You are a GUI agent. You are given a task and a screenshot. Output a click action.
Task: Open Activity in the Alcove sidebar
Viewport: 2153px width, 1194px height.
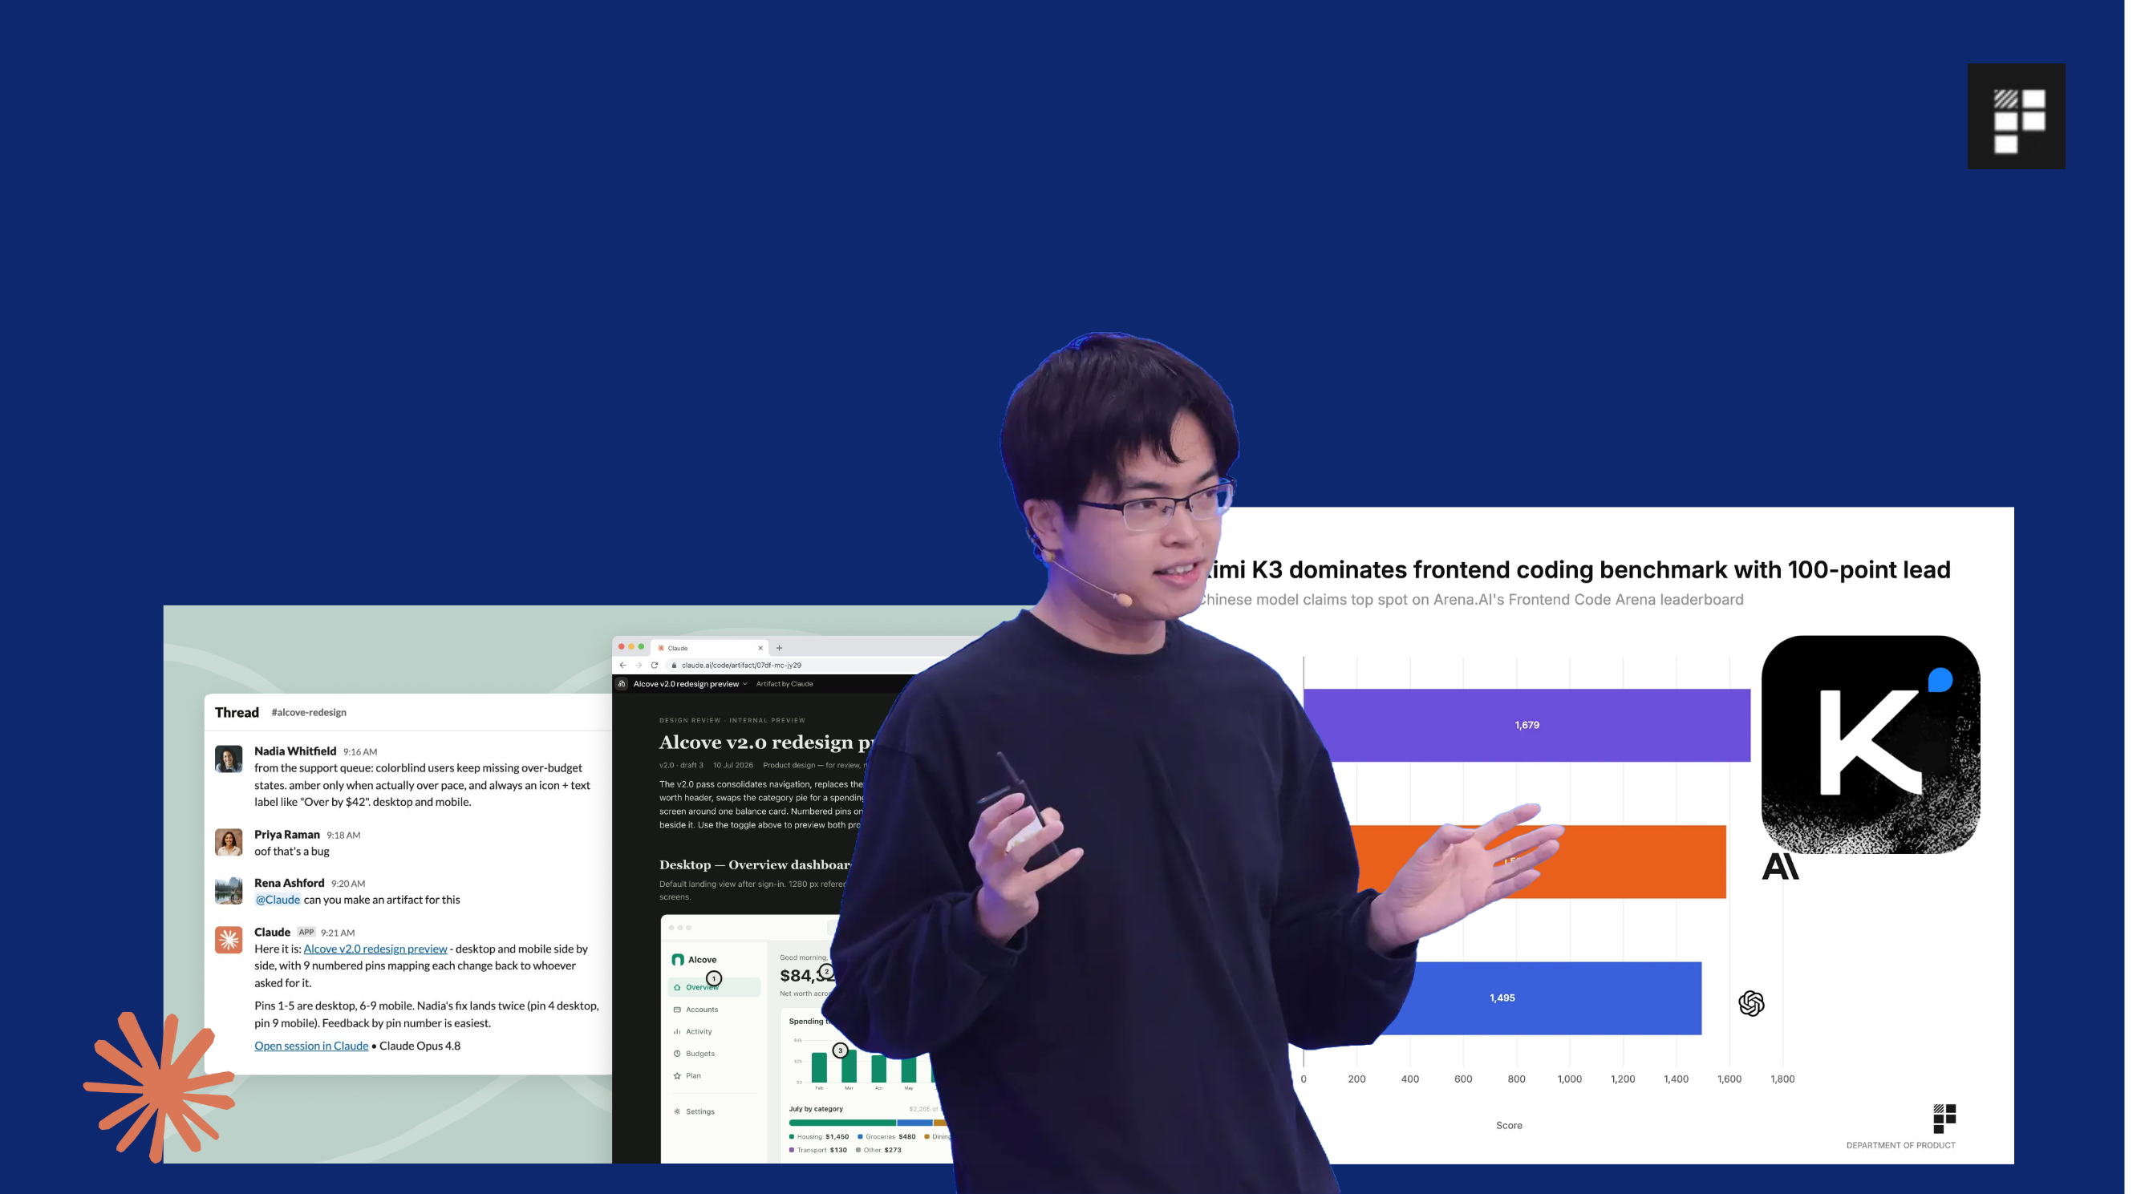click(714, 1031)
